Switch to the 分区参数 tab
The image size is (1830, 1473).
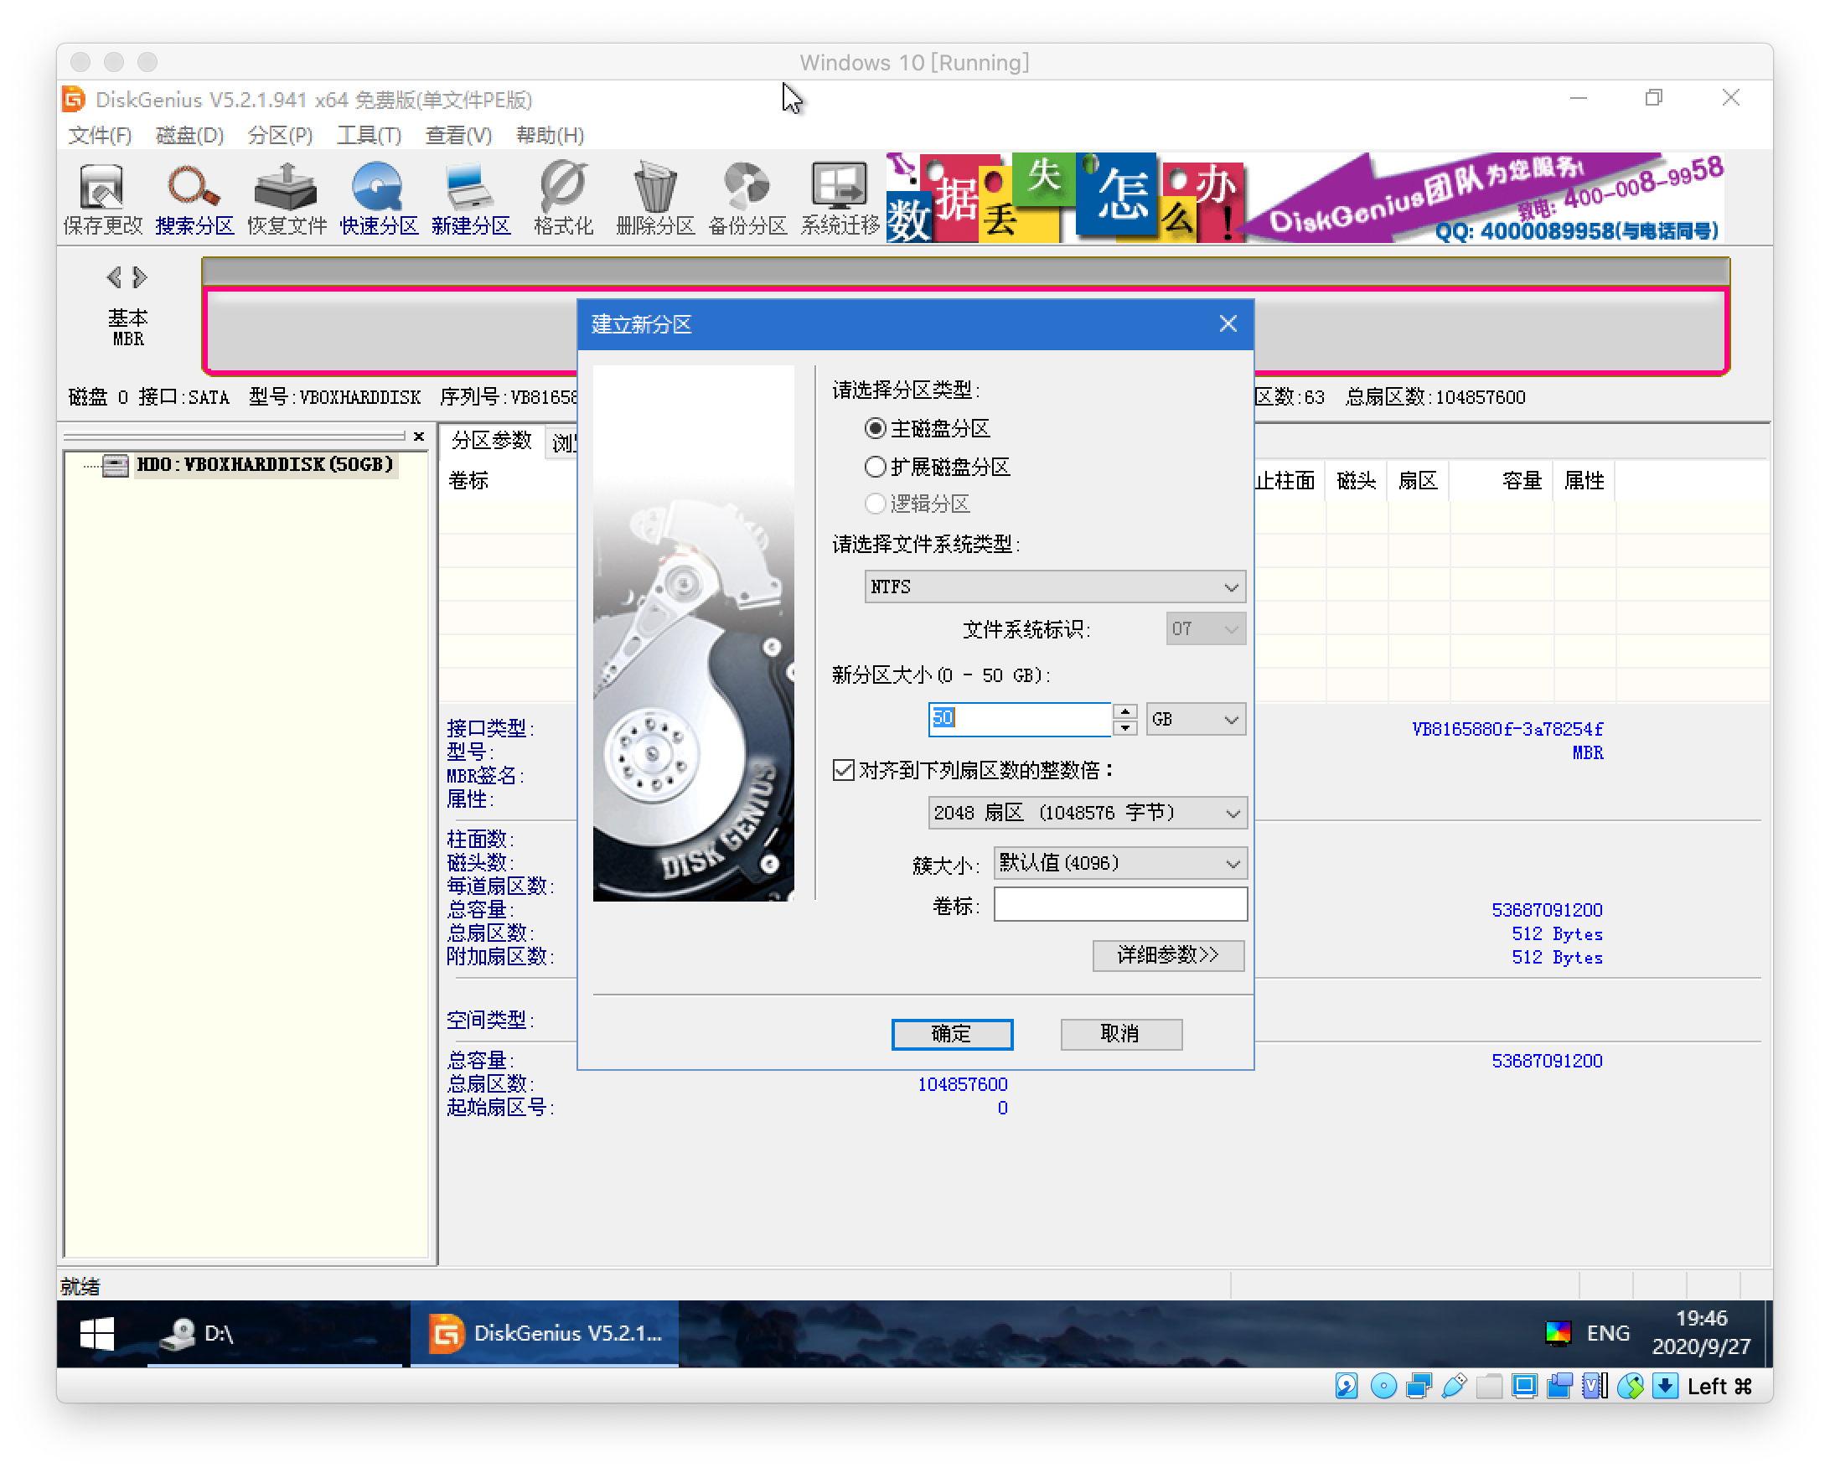coord(491,441)
